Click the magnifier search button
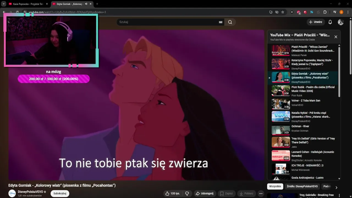The width and height of the screenshot is (352, 198). coord(230,22)
